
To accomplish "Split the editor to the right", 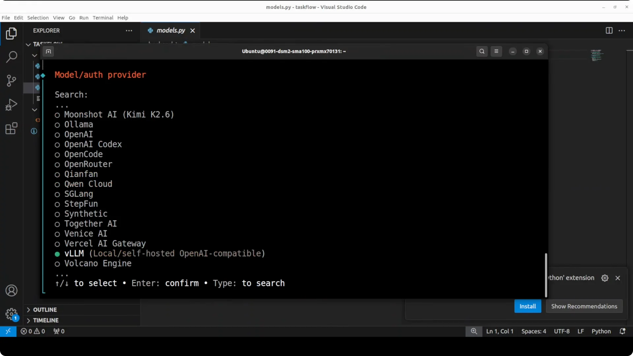I will 609,30.
